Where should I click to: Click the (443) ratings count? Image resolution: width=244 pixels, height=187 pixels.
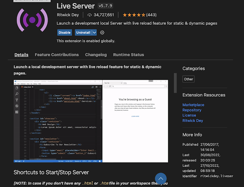(151, 15)
